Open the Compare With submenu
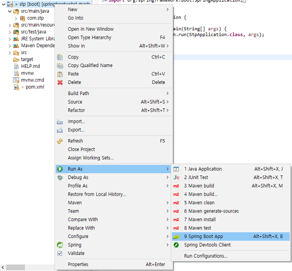Image resolution: width=292 pixels, height=271 pixels. tap(114, 219)
